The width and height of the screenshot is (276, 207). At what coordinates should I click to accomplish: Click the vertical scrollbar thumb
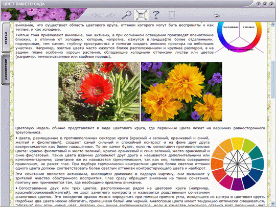pos(273,79)
